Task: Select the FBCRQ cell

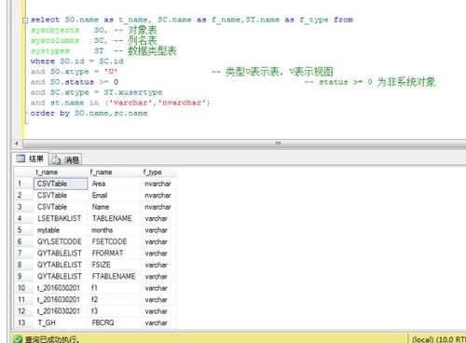Action: point(115,322)
